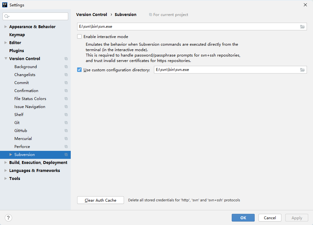Open the folder browser for svn.exe path

point(302,27)
